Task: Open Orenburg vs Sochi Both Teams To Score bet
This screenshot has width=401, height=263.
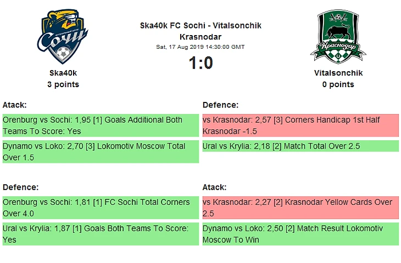Action: 101,125
